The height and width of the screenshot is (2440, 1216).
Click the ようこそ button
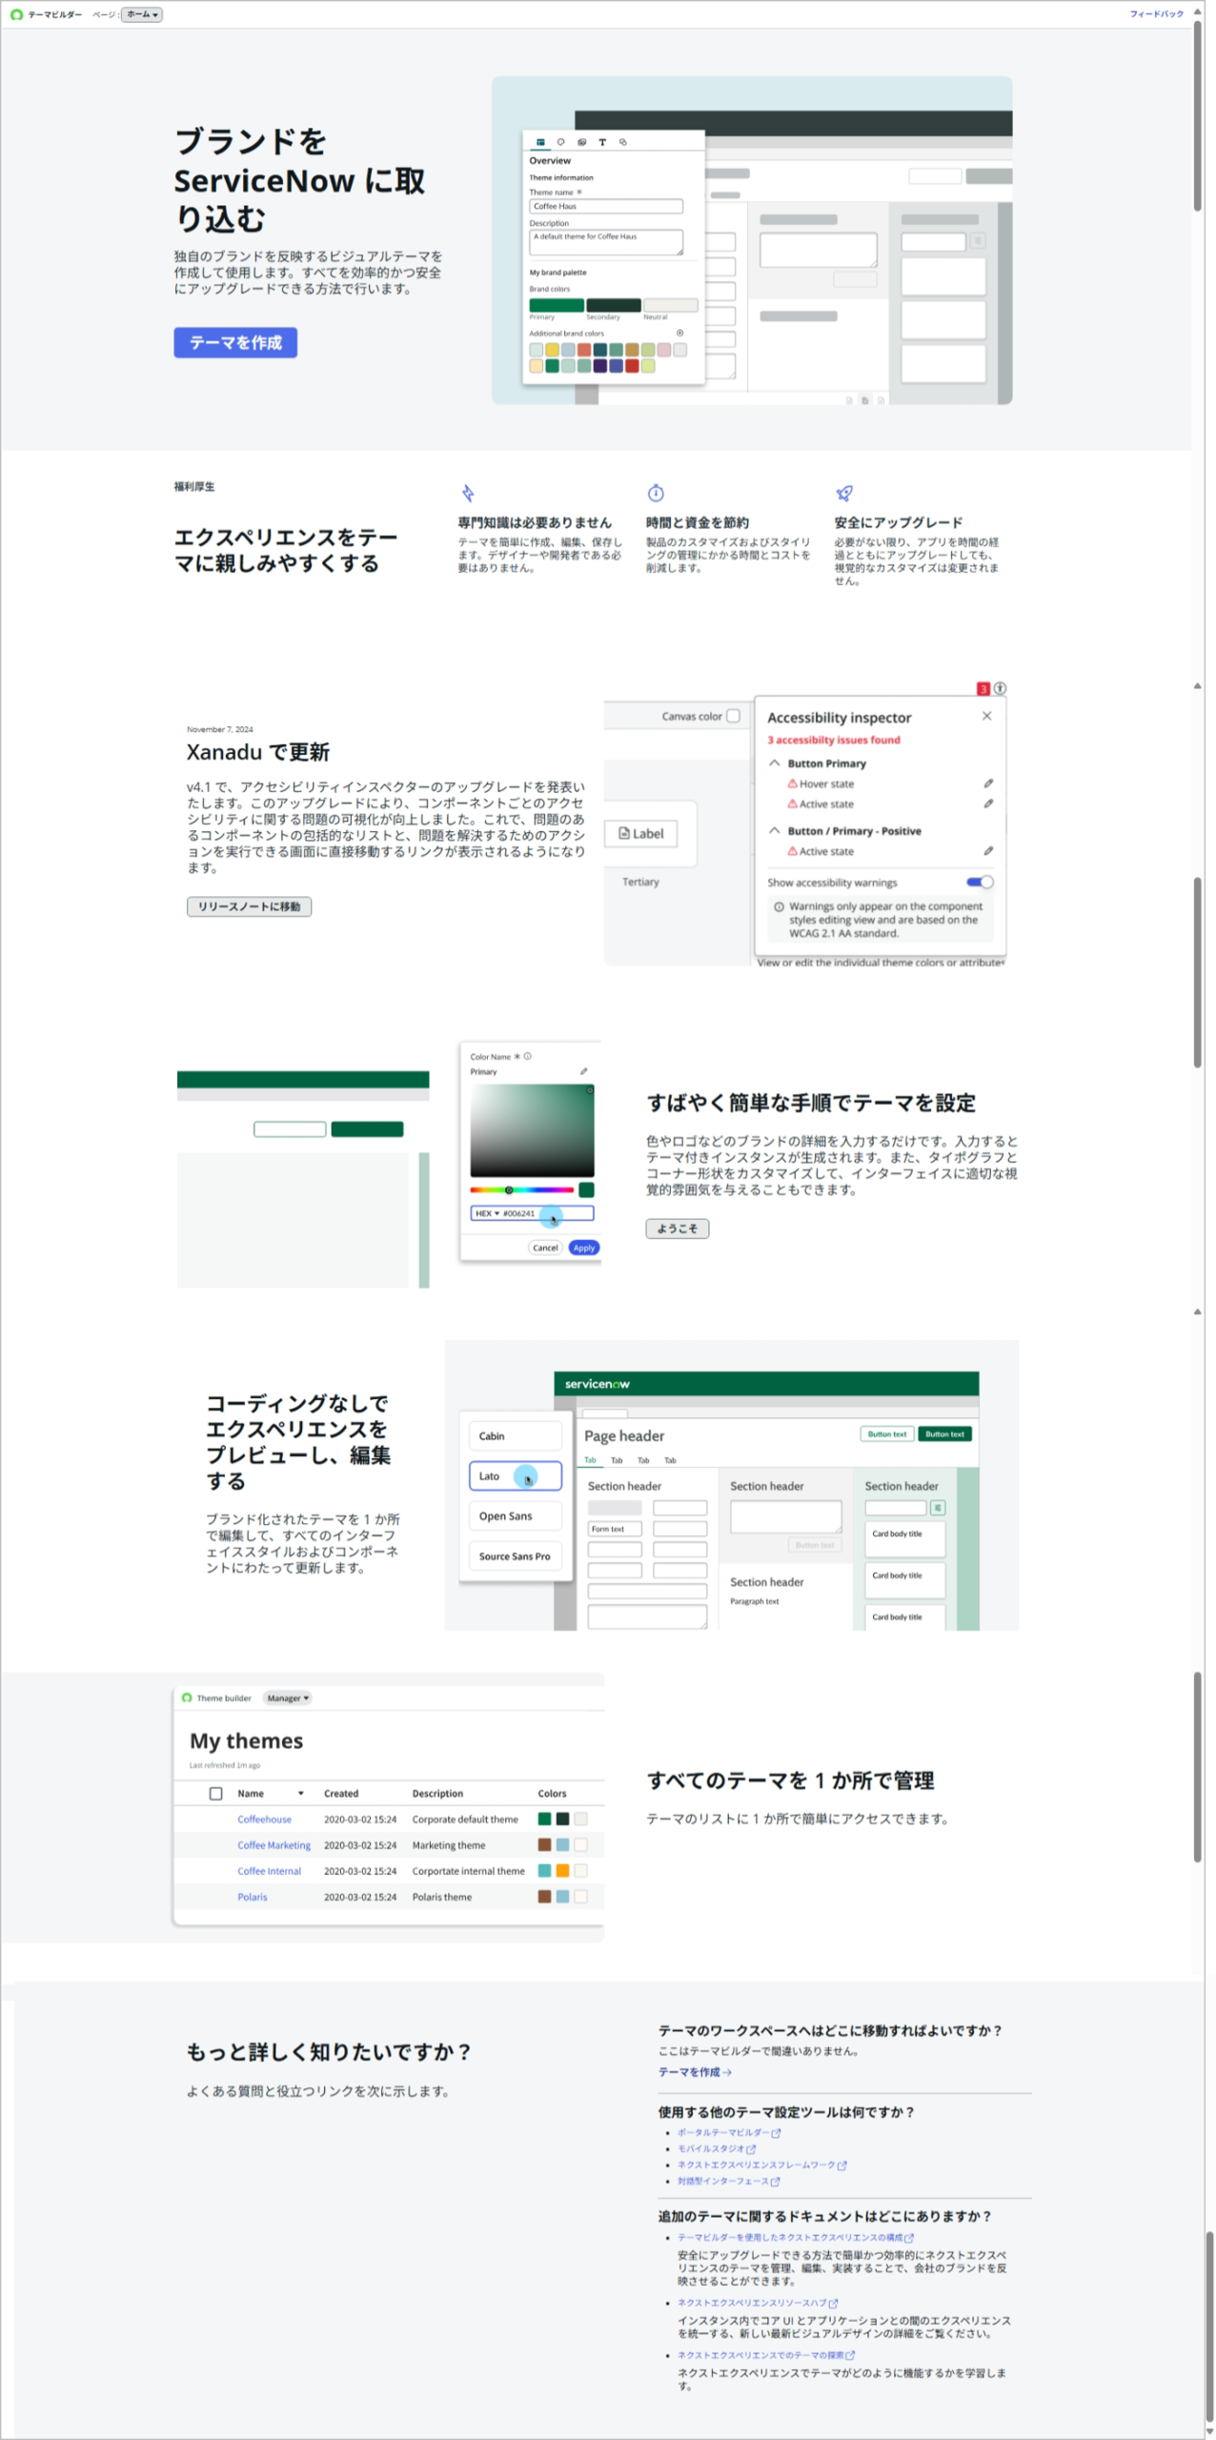click(678, 1229)
